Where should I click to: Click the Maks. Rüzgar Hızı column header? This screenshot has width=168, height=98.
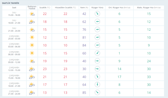click(149, 8)
